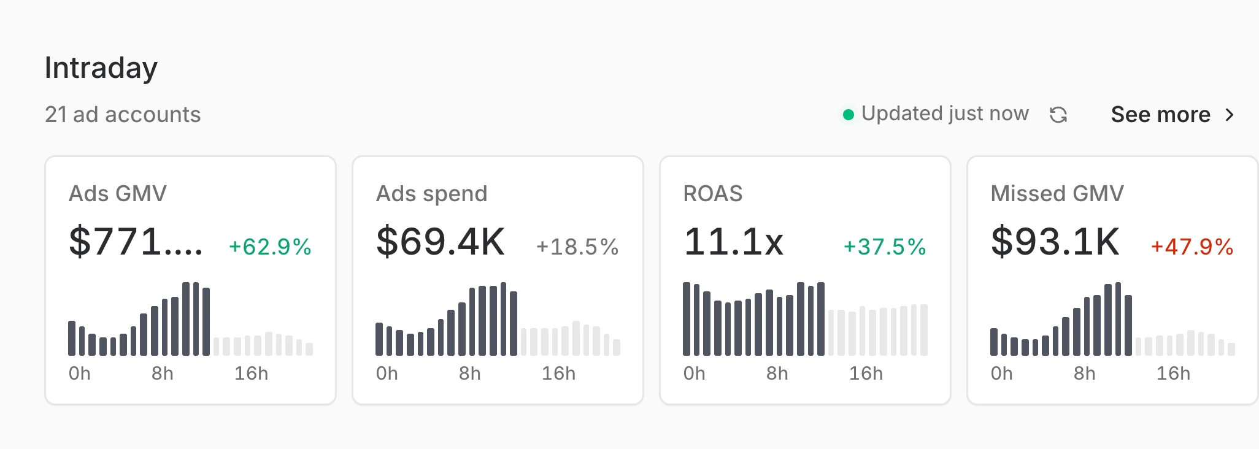1259x449 pixels.
Task: Click the Missed GMV hourly bar chart
Action: point(1113,319)
